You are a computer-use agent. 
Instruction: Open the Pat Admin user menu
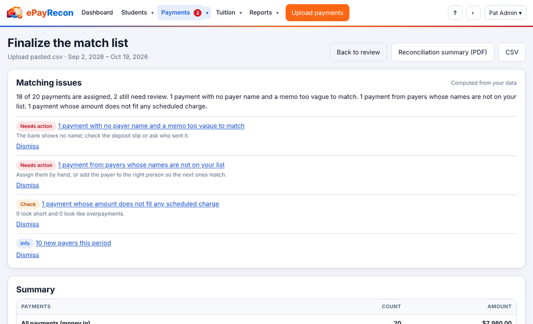(505, 13)
